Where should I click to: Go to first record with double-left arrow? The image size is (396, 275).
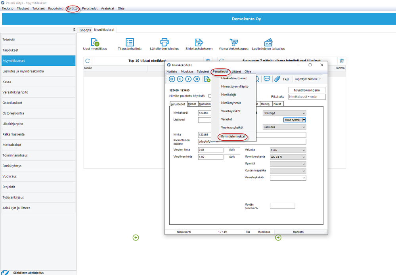click(172, 79)
